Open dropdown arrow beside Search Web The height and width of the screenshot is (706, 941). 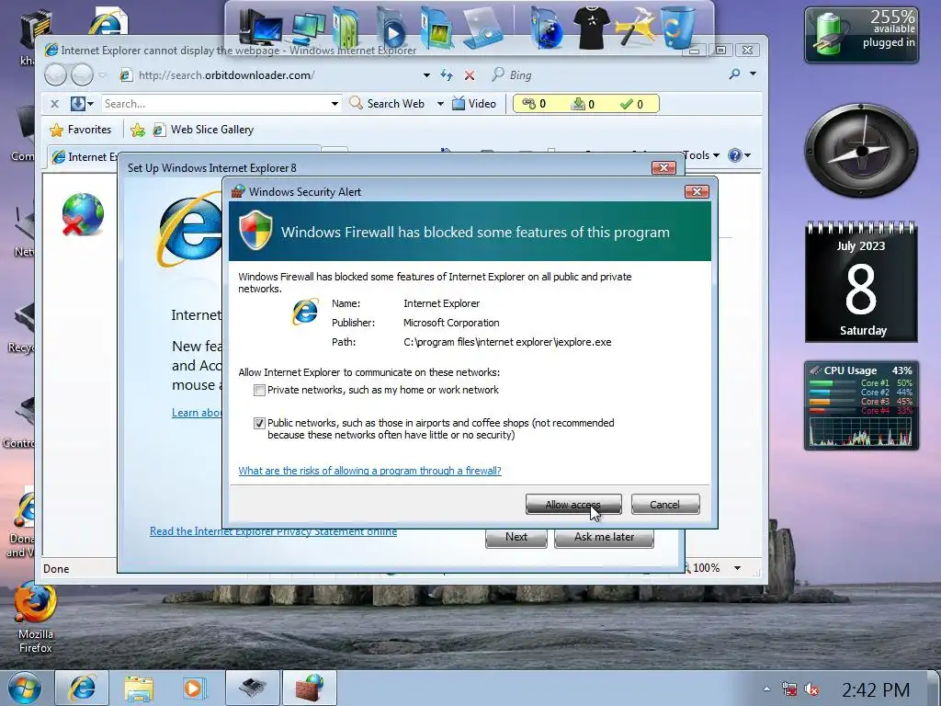440,104
